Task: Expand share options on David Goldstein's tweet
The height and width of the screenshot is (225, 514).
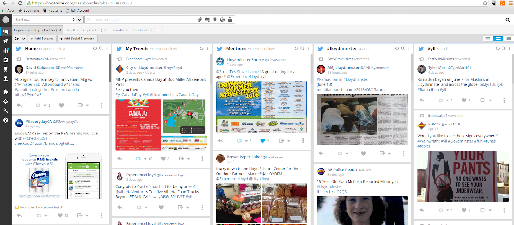Action: [x=87, y=105]
